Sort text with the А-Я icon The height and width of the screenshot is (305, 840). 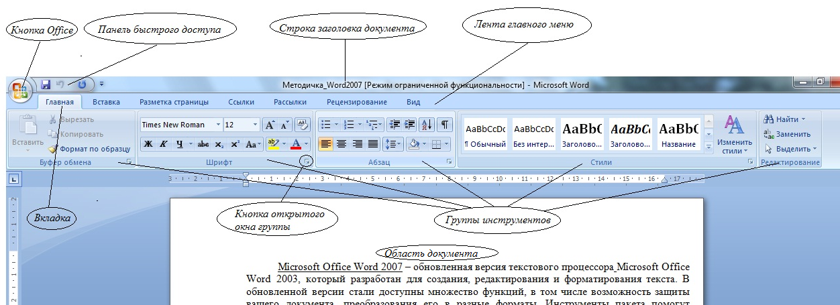coord(427,125)
